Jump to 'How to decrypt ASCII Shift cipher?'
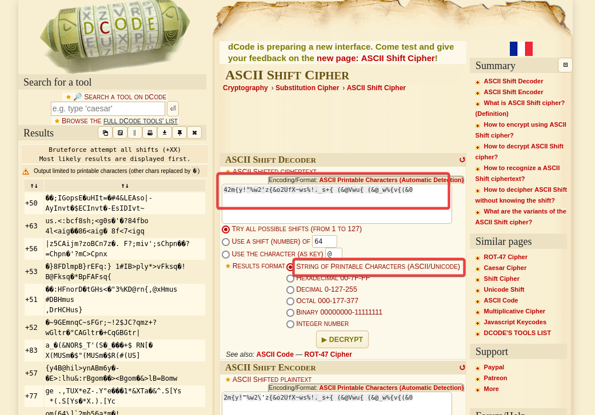595x415 pixels. tap(520, 152)
